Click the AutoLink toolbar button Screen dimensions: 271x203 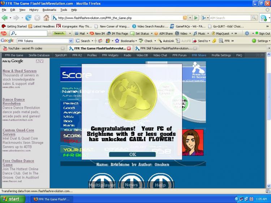pyautogui.click(x=166, y=41)
